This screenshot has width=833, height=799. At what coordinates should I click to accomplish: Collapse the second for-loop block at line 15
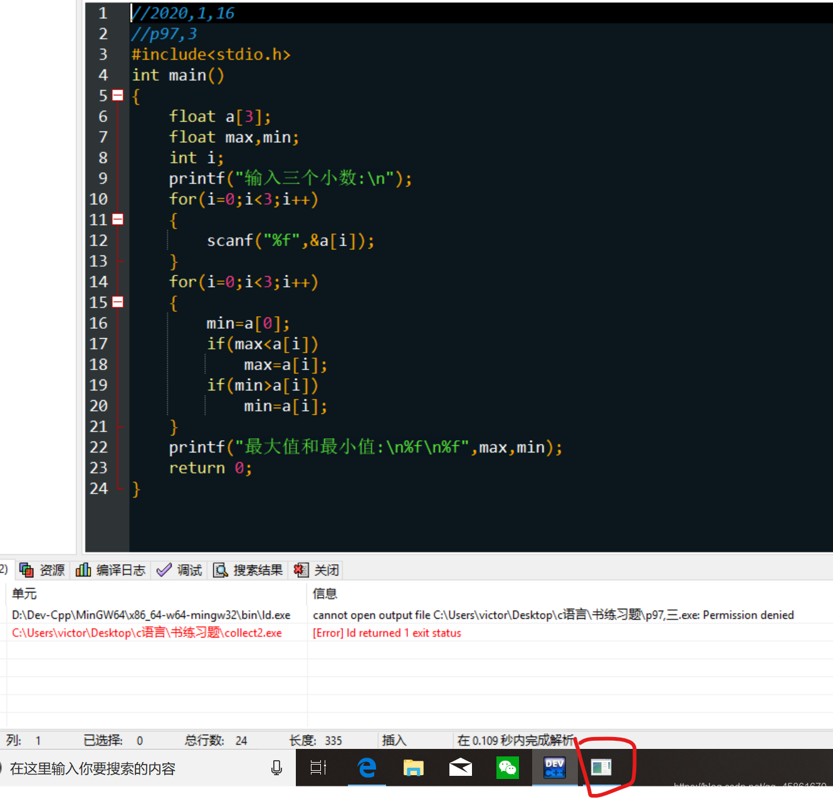[x=118, y=302]
